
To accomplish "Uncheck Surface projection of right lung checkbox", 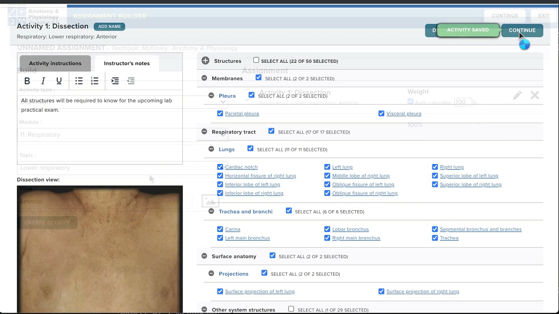I will (x=381, y=291).
